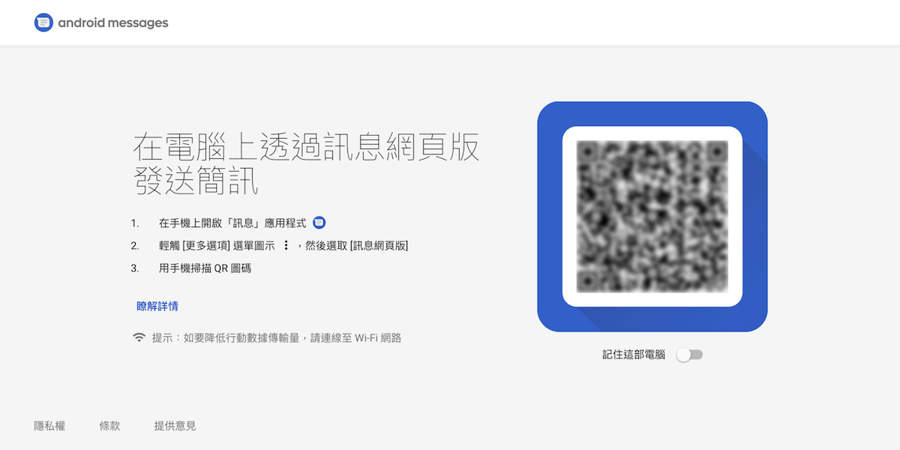Open the 隱私權 footer link
Screen dimensions: 900x450
click(49, 426)
